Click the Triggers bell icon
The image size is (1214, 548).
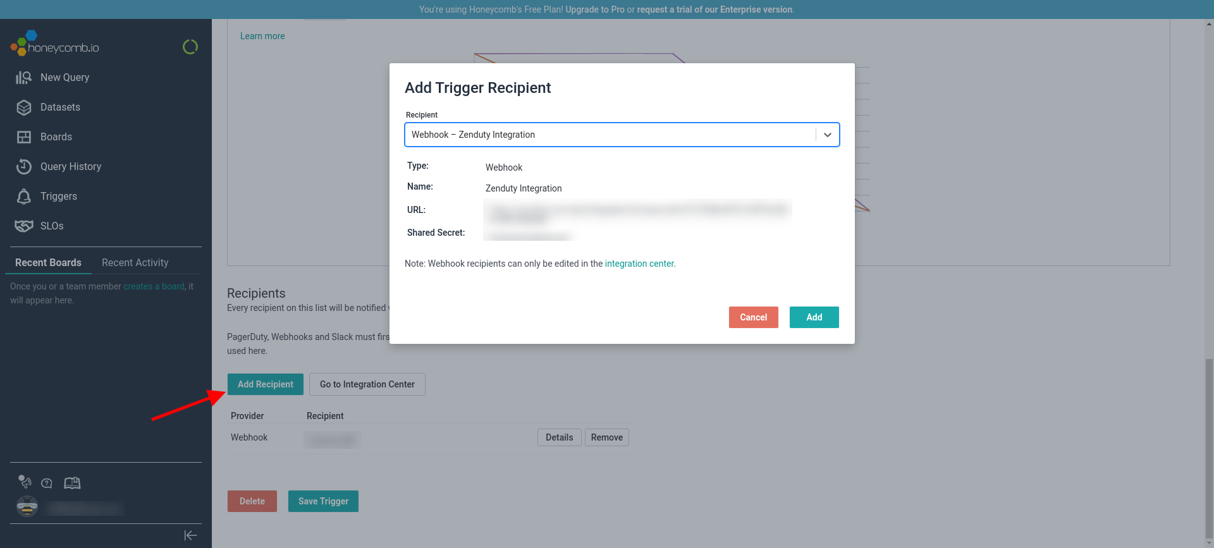tap(24, 197)
